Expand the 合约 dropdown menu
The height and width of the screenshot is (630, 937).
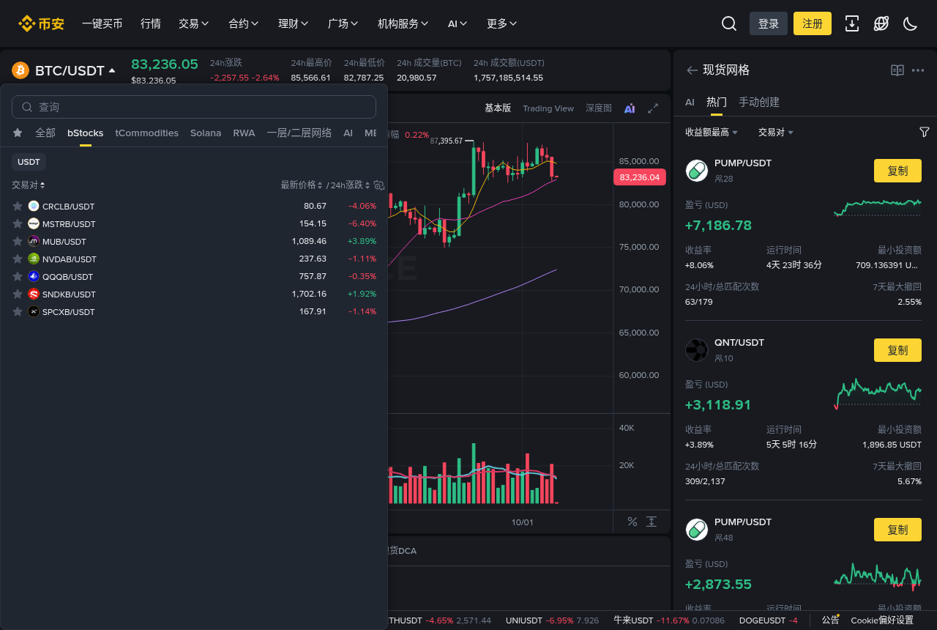tap(244, 23)
